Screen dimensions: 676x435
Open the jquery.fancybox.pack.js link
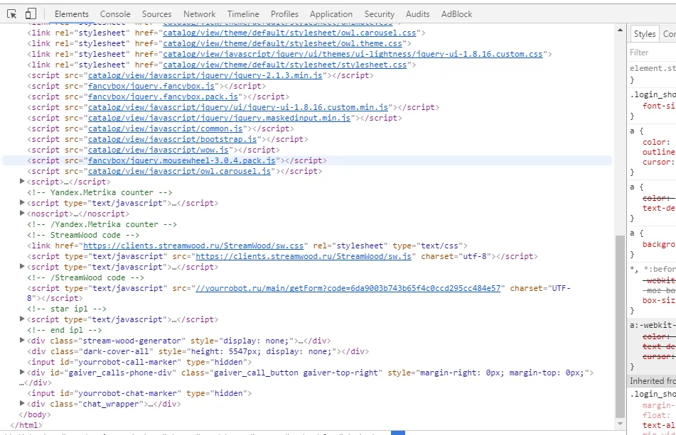163,97
